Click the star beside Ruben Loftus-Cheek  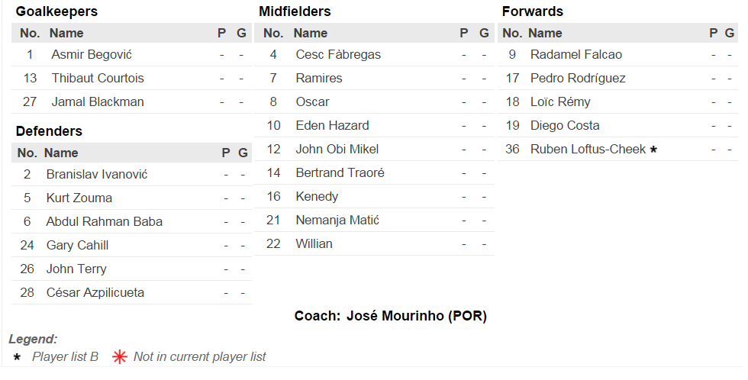pos(653,150)
